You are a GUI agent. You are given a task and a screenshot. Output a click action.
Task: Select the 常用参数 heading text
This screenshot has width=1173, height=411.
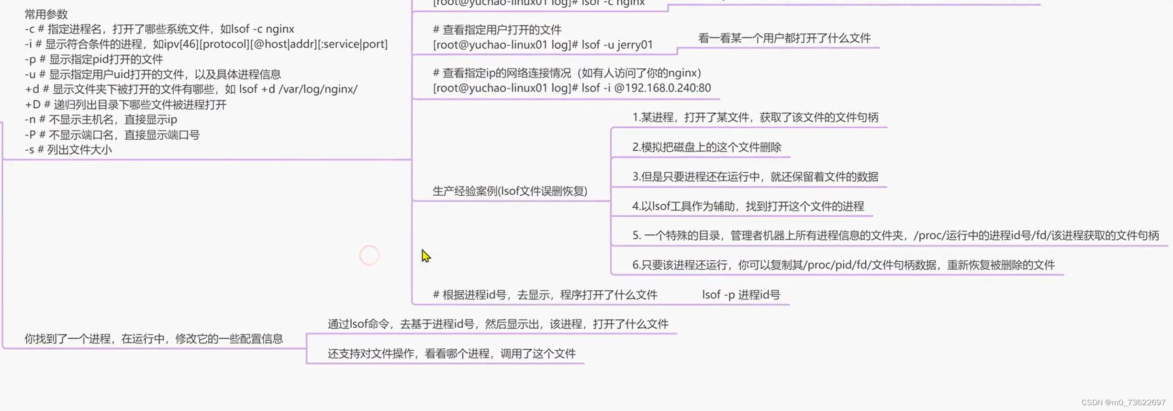46,14
